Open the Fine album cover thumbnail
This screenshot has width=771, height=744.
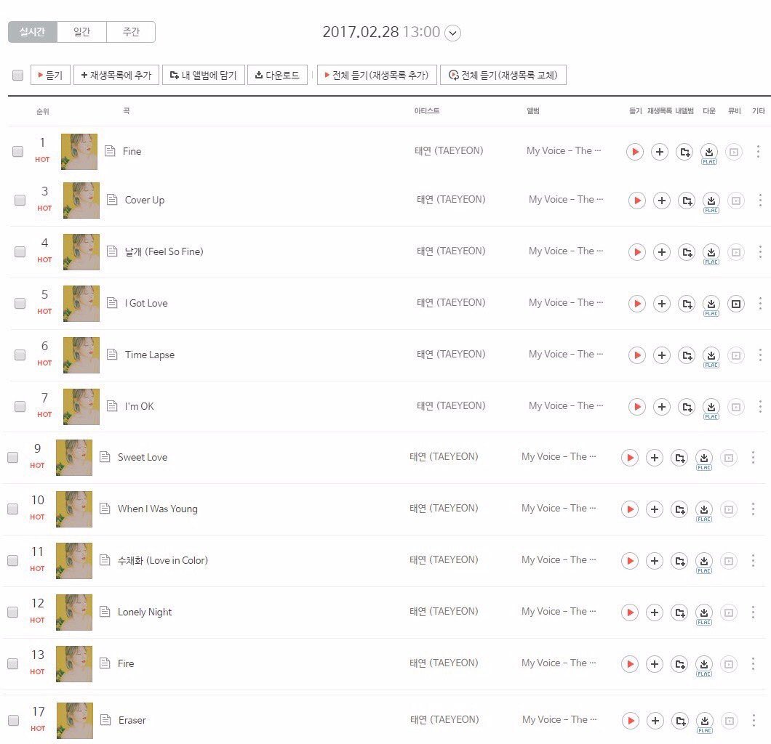[x=79, y=152]
